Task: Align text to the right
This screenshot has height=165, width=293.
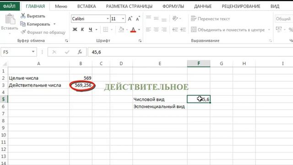Action: pos(164,29)
